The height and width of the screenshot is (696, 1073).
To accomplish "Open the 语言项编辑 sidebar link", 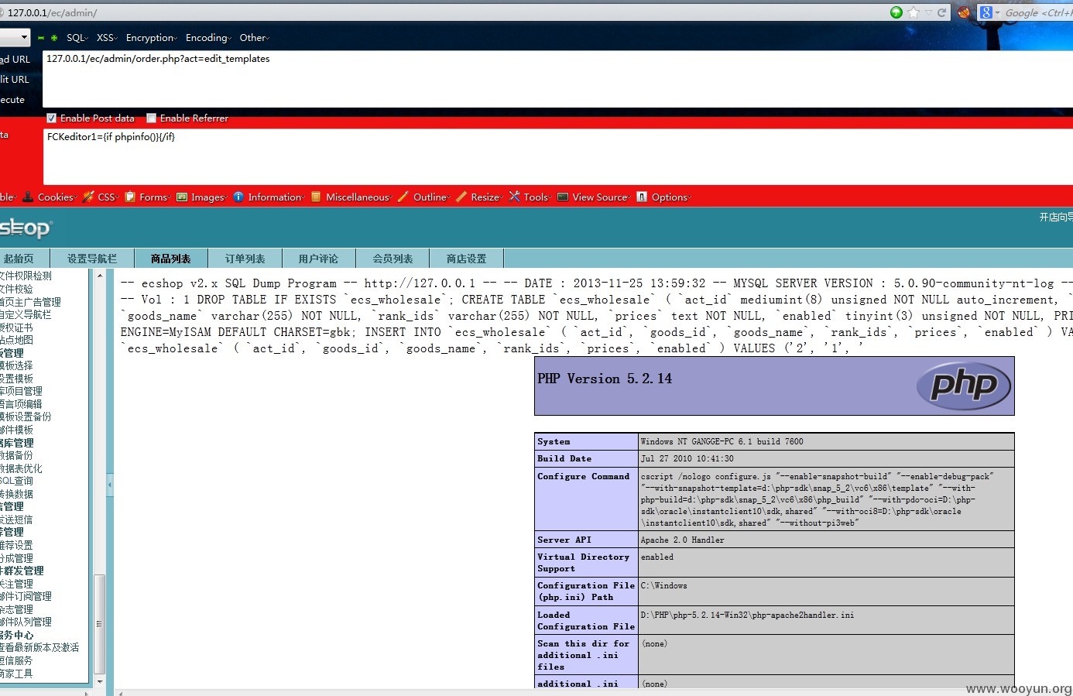I will [x=21, y=404].
